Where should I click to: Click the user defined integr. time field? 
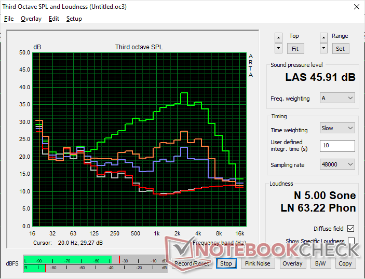point(337,146)
